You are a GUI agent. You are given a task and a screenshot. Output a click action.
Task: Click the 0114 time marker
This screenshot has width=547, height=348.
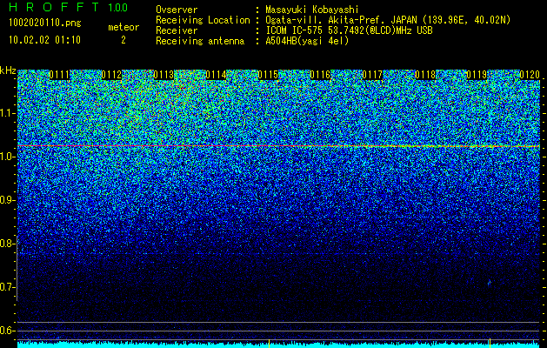[x=216, y=75]
